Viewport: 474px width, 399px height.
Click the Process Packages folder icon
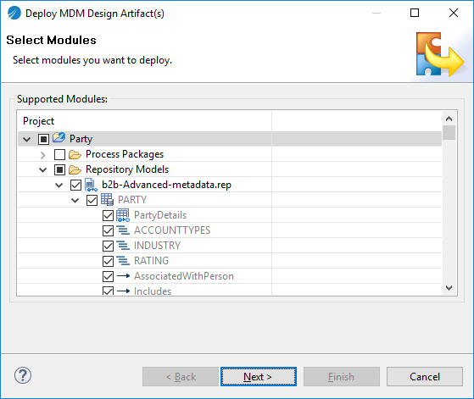[x=75, y=155]
